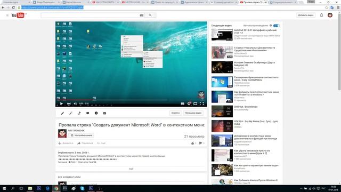Open the AutoCad 2013.01 Интерфейс suggested video

coord(255,31)
